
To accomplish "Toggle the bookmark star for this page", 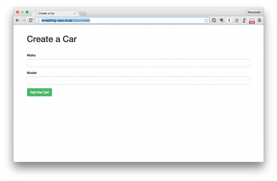I will [x=206, y=20].
